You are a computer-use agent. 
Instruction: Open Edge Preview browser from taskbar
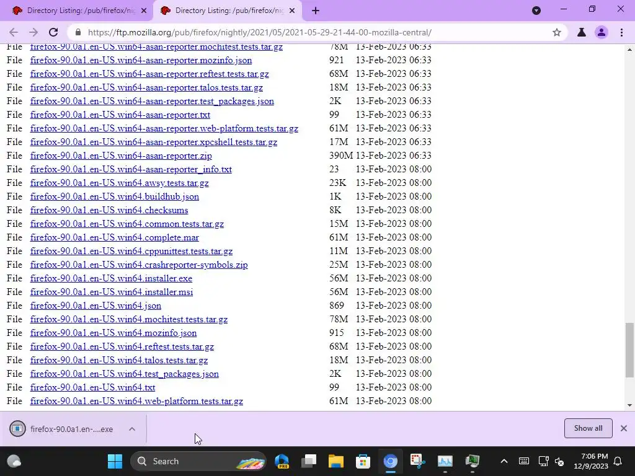(282, 461)
